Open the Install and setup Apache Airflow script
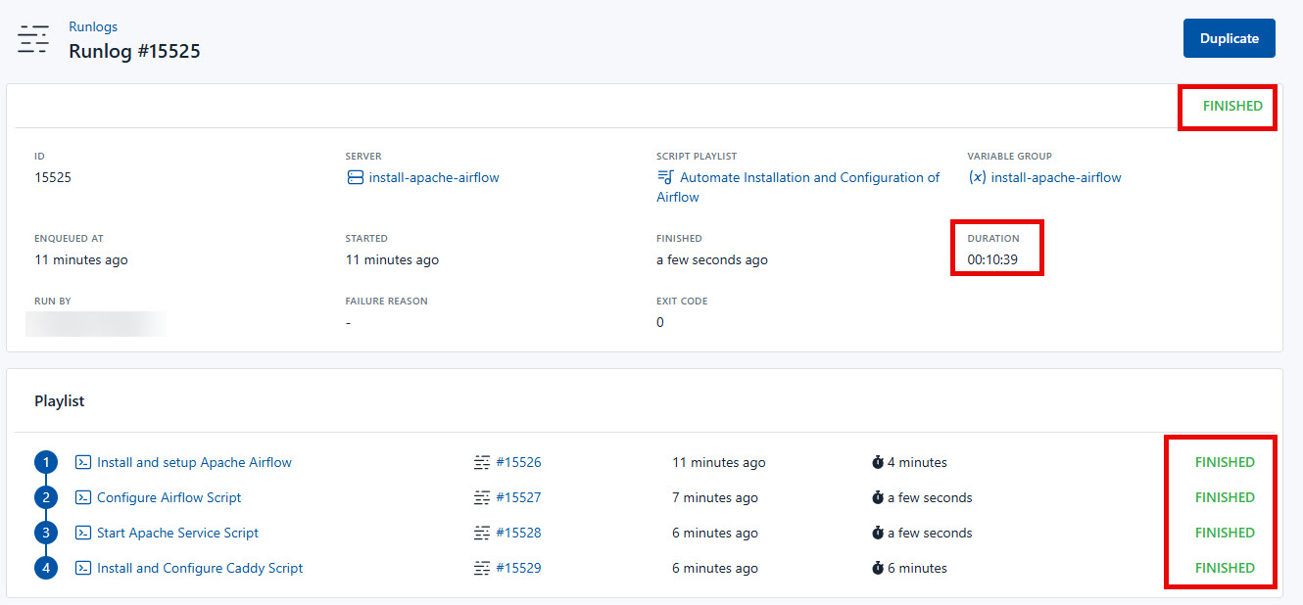Viewport: 1303px width, 605px height. [194, 462]
